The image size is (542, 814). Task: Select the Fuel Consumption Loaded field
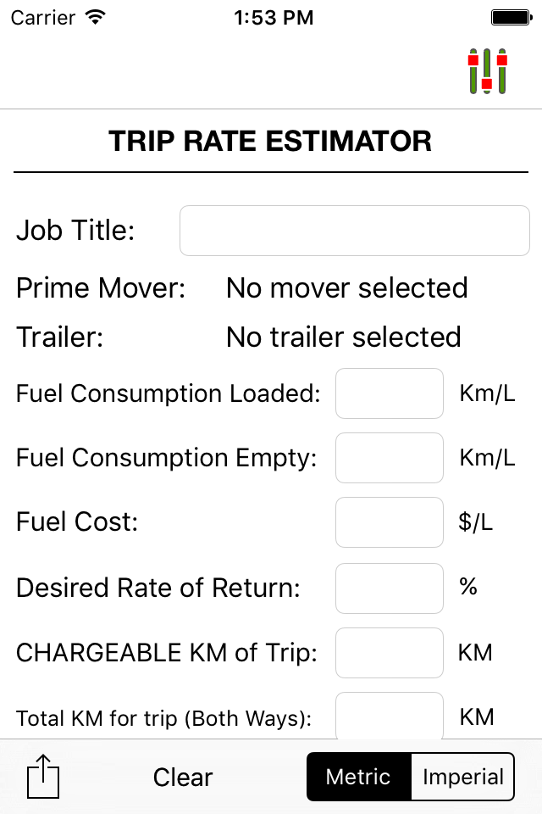coord(390,393)
